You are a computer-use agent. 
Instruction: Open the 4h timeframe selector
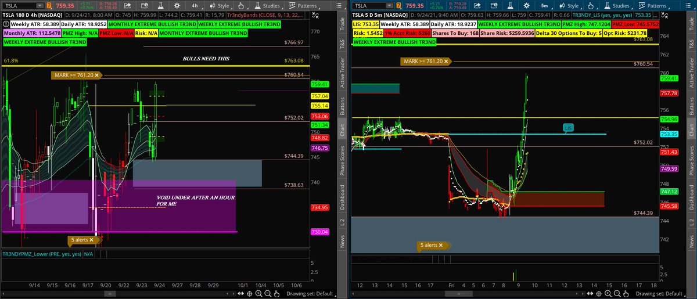196,5
